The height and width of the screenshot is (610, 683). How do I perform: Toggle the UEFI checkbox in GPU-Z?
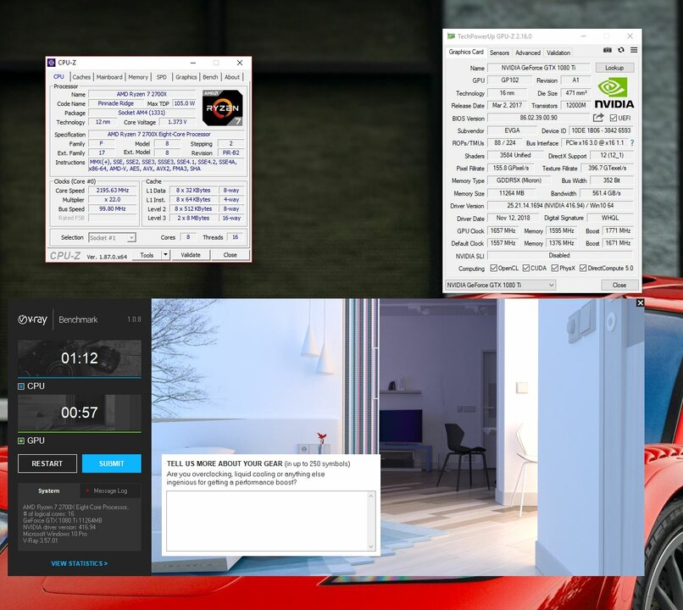pyautogui.click(x=614, y=118)
